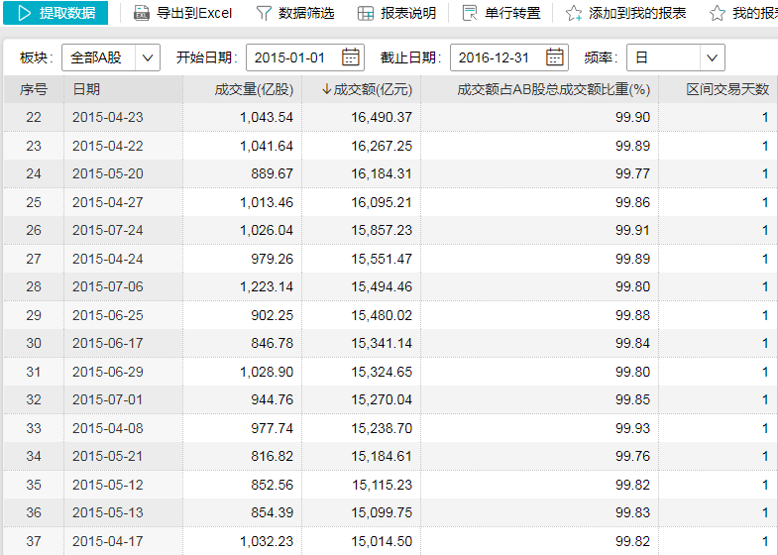The height and width of the screenshot is (555, 778).
Task: Click the Excel export icon
Action: (142, 13)
